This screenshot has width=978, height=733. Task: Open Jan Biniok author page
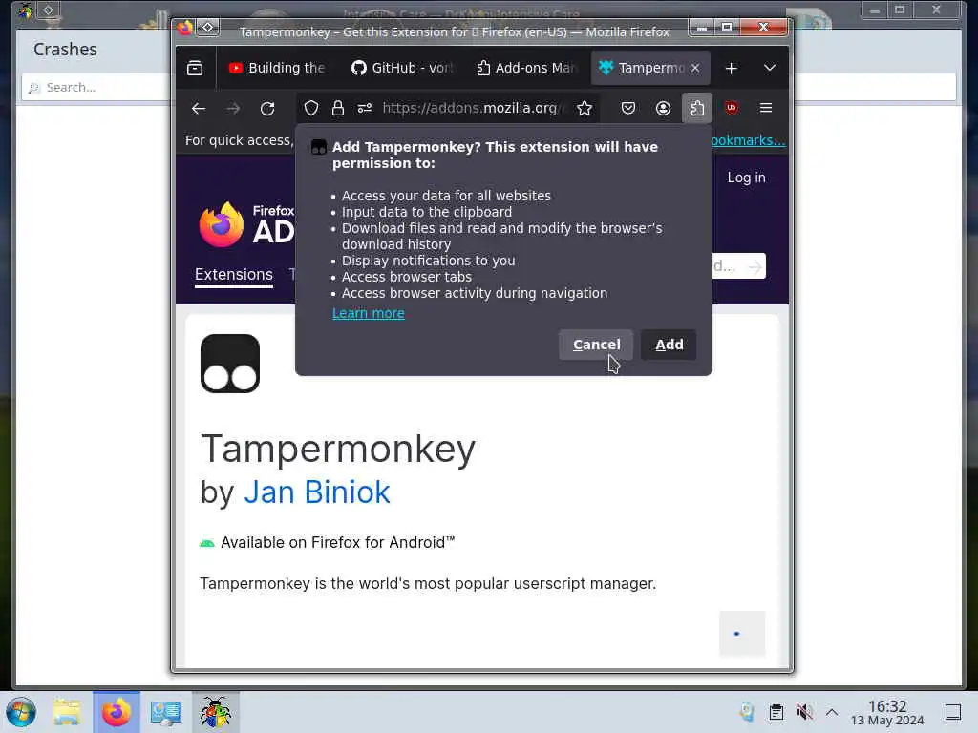click(317, 492)
